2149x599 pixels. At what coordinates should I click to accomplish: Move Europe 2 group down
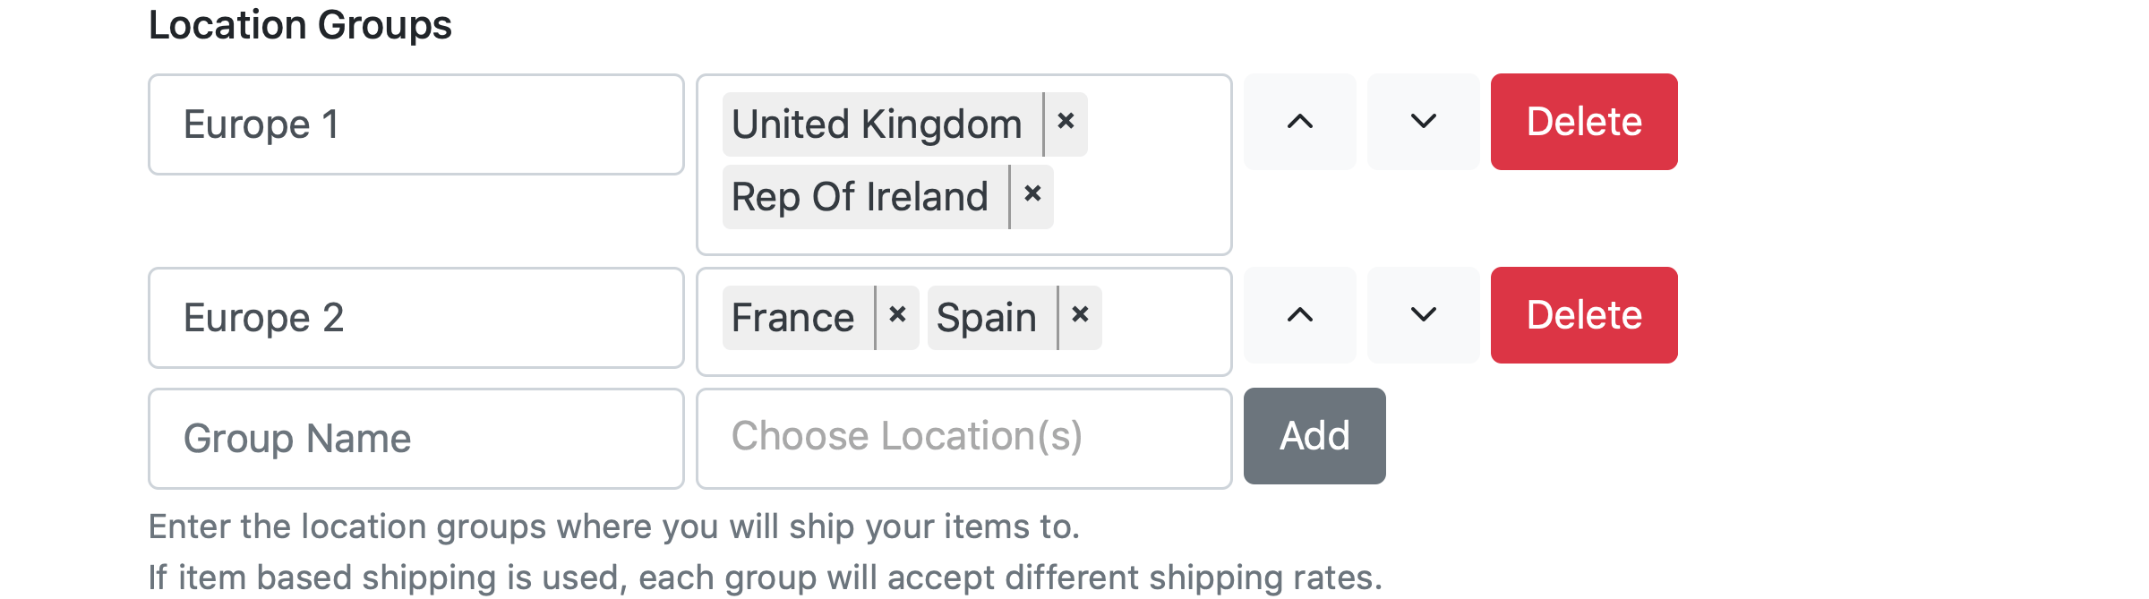click(x=1423, y=315)
